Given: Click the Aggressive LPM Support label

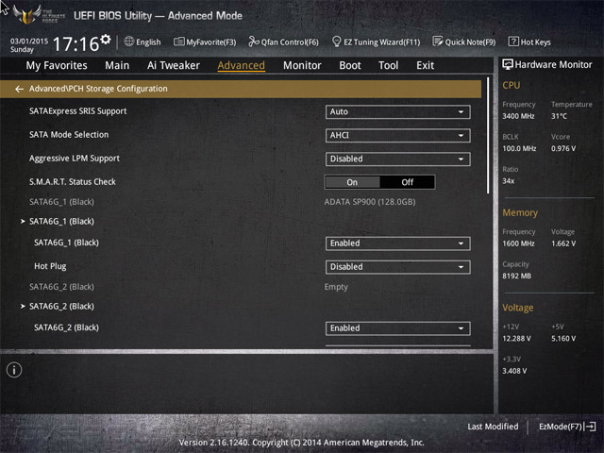Looking at the screenshot, I should click(75, 159).
